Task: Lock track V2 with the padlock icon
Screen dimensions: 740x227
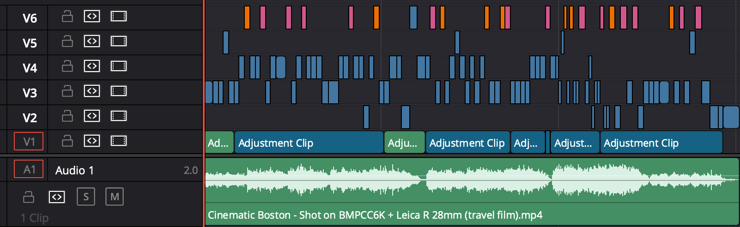Action: (67, 116)
